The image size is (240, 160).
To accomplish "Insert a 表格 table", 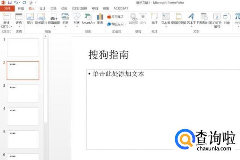I will [x=19, y=18].
